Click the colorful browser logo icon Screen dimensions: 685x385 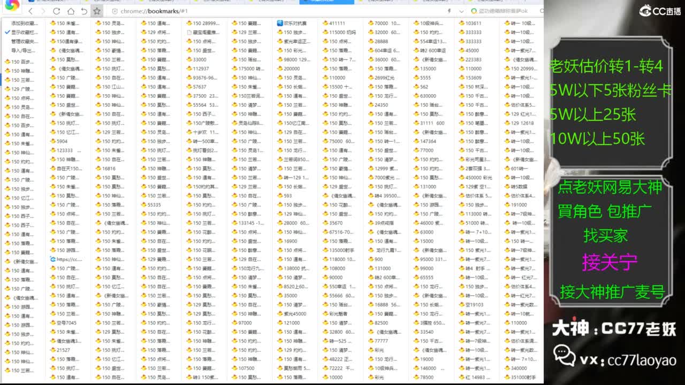[12, 5]
